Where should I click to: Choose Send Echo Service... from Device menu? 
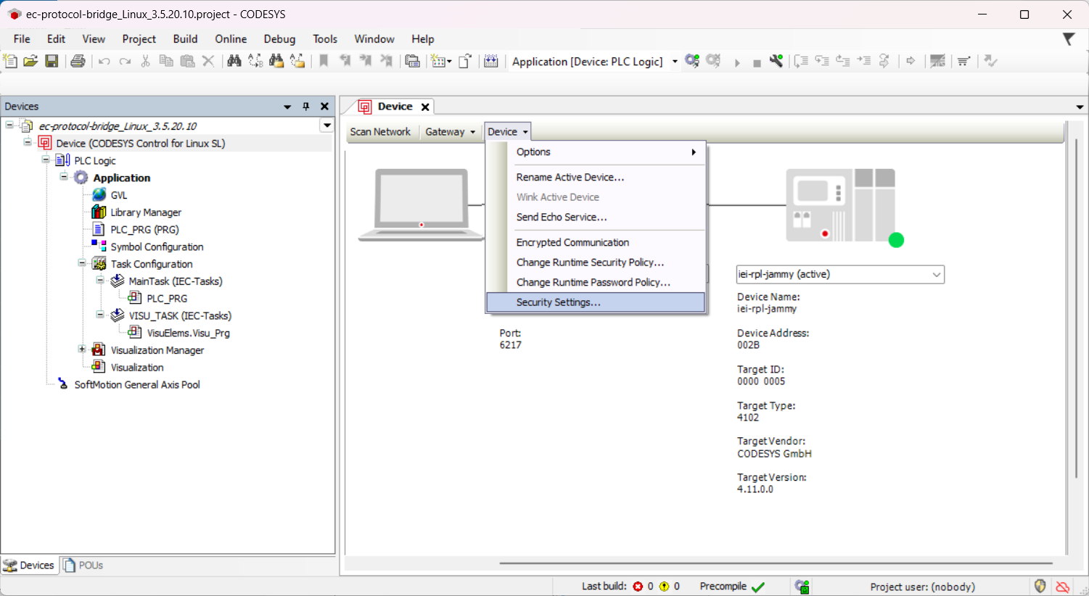tap(596, 218)
